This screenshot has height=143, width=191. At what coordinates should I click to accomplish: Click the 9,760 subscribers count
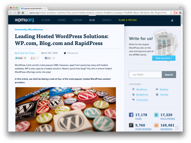pyautogui.click(x=140, y=125)
